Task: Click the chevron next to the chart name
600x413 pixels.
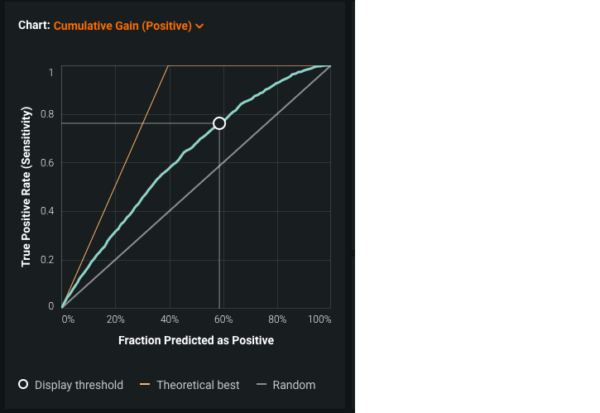Action: point(199,26)
